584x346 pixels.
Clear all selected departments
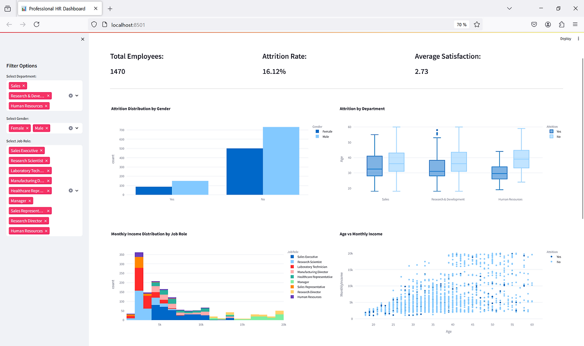(x=71, y=96)
